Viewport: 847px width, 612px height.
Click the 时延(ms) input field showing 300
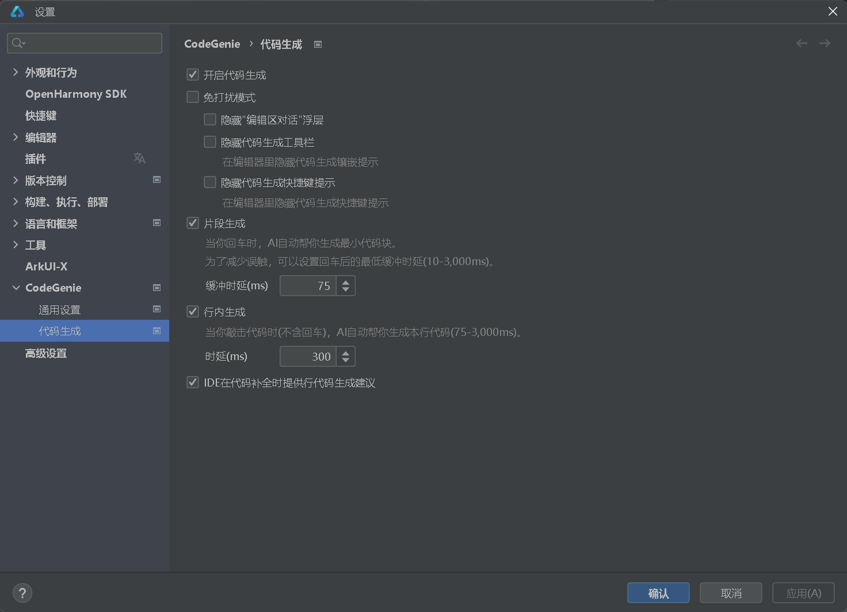pos(308,357)
